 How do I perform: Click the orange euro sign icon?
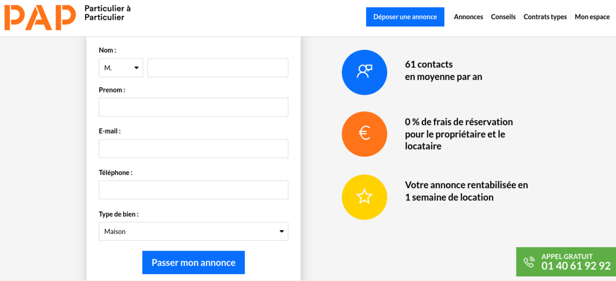(364, 134)
